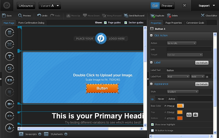The width and height of the screenshot is (219, 138).
Task: Switch to Preview mode button
Action: point(167,6)
